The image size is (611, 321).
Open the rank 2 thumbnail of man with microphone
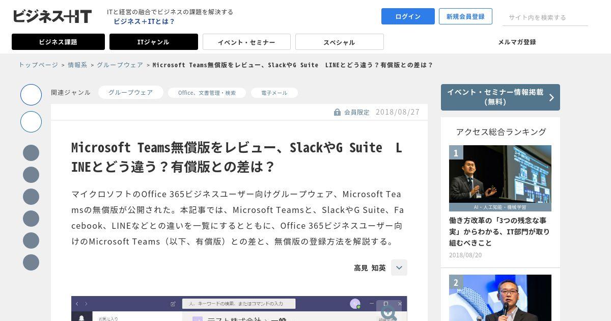coord(500,298)
